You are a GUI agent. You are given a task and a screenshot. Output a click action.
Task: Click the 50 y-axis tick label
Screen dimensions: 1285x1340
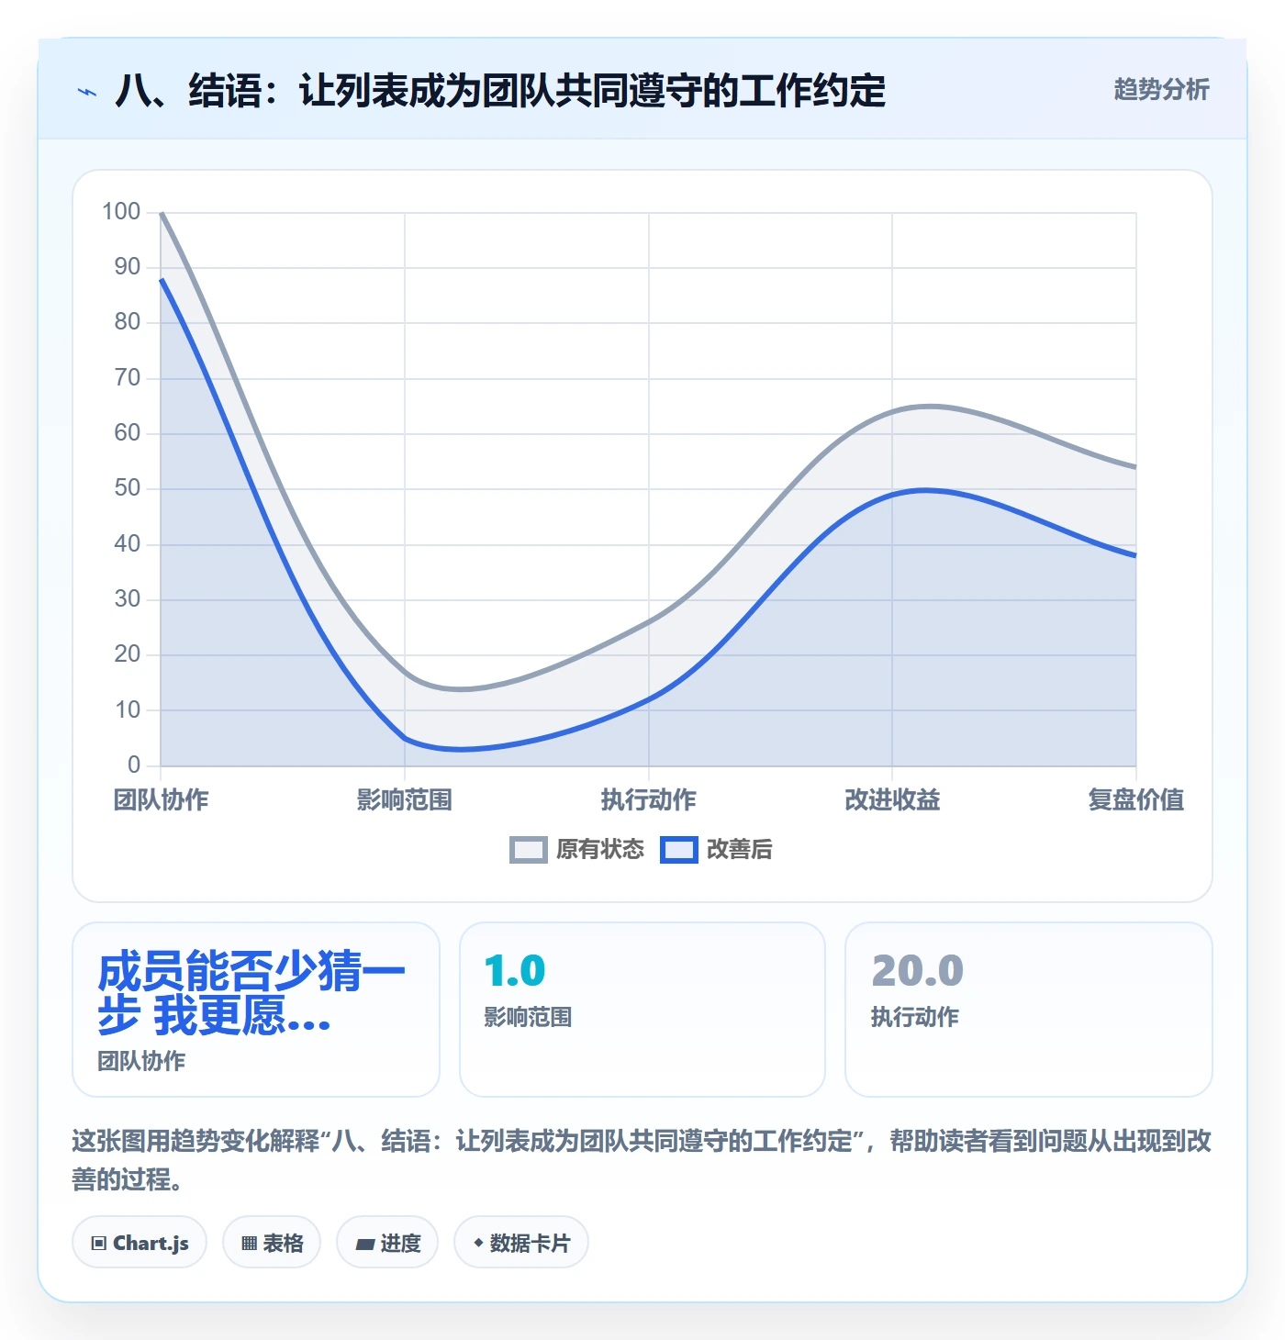coord(128,488)
